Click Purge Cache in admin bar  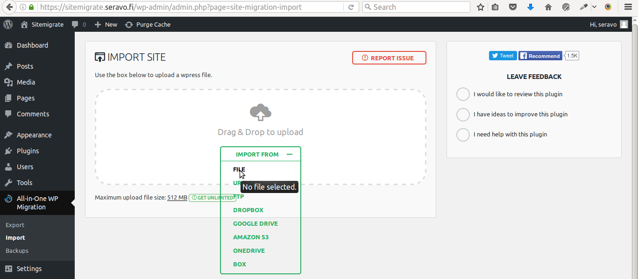click(x=148, y=24)
